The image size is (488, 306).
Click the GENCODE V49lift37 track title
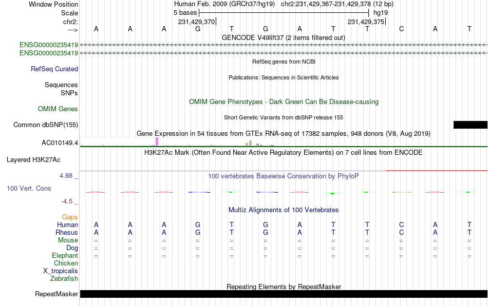pos(284,37)
